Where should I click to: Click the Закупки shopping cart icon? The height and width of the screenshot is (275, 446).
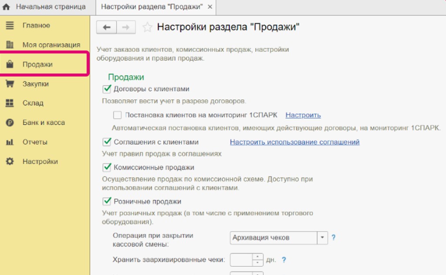(10, 84)
